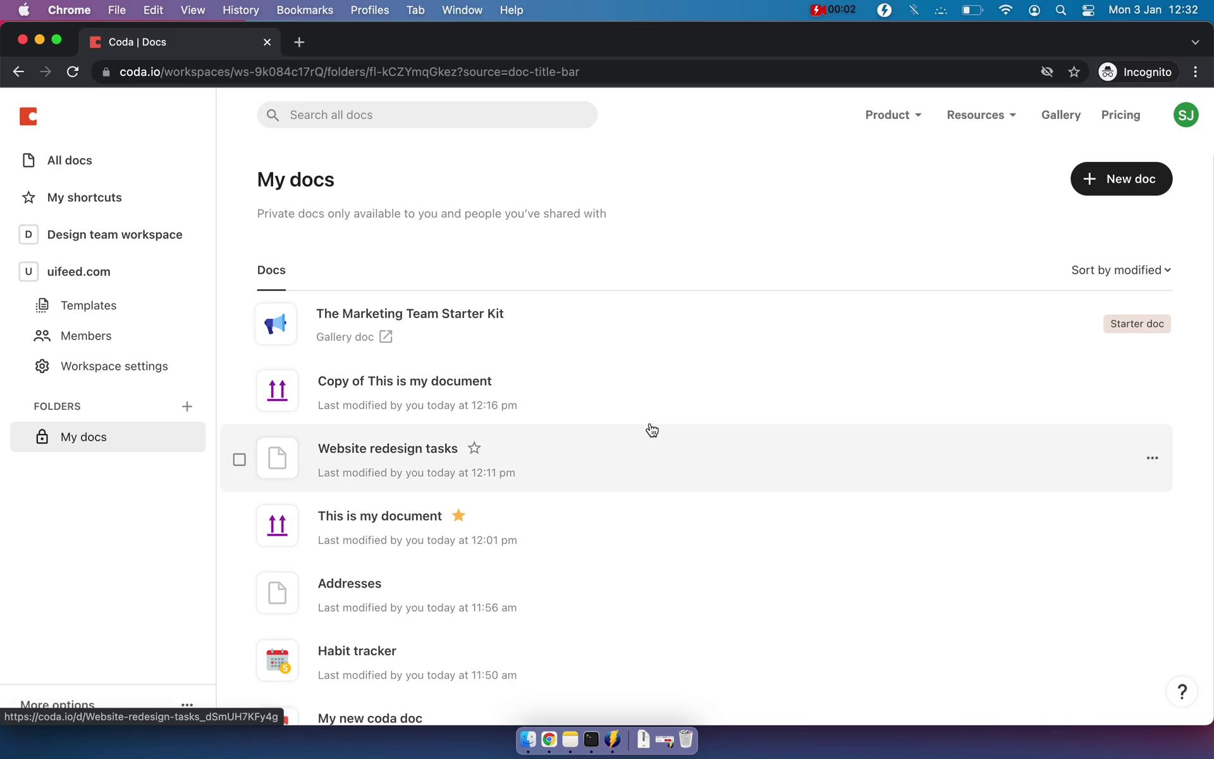
Task: Open the Members page
Action: coord(73,336)
